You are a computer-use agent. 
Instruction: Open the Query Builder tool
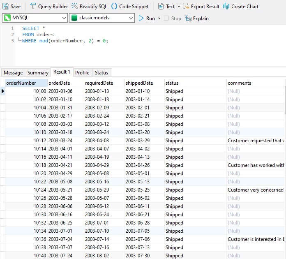click(49, 7)
